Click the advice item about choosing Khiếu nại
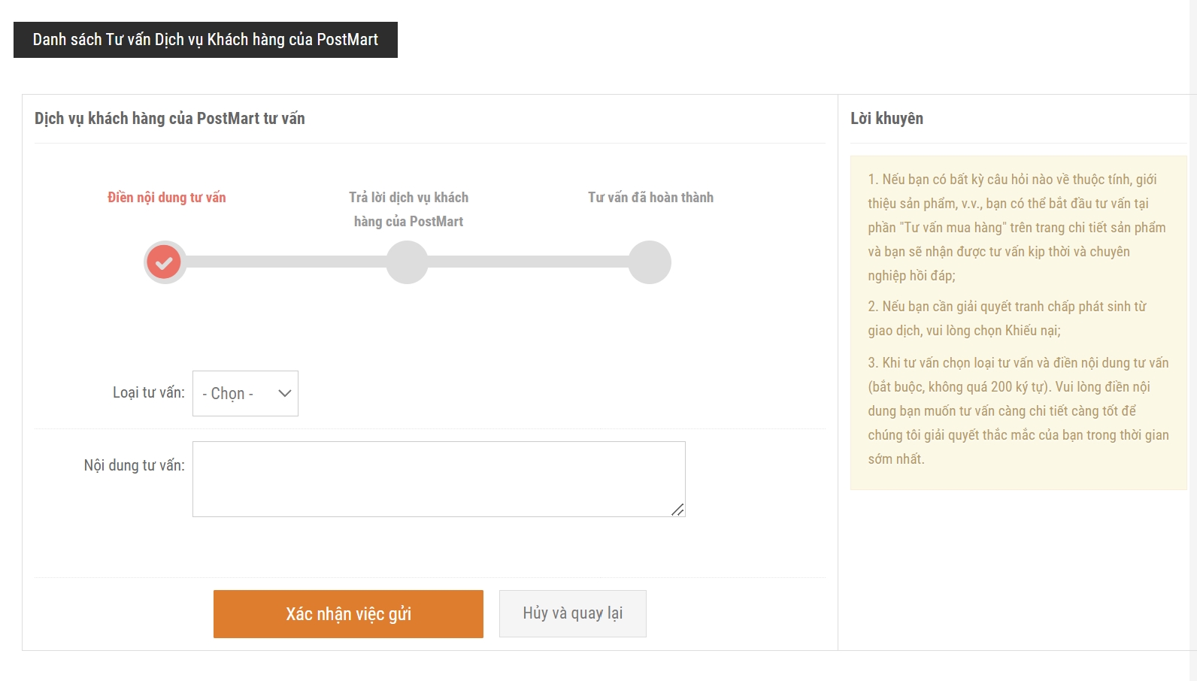Screen dimensions: 1197x681 click(1006, 318)
